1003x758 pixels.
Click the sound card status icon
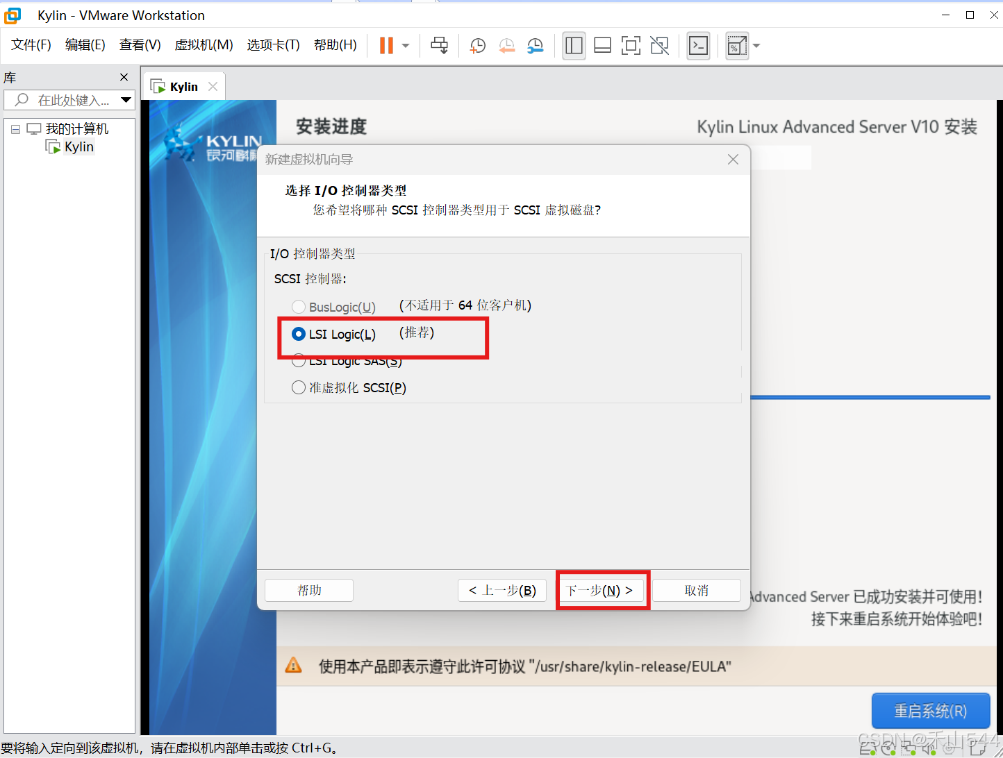click(928, 748)
